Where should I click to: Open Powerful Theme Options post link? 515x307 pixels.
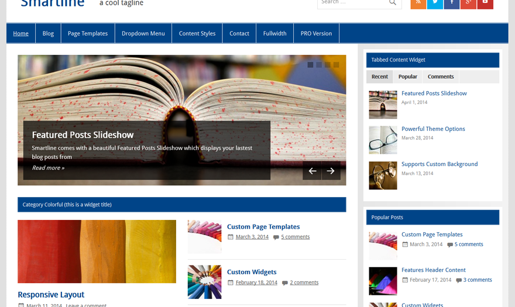pyautogui.click(x=433, y=129)
